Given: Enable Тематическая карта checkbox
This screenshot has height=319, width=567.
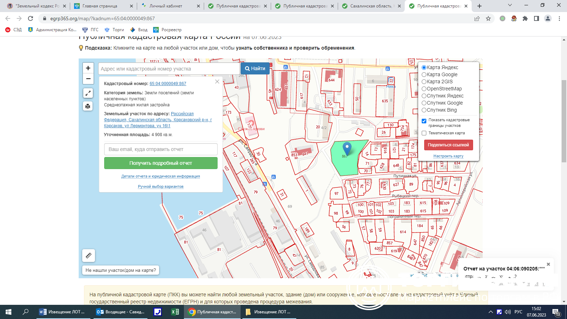Looking at the screenshot, I should tap(424, 133).
